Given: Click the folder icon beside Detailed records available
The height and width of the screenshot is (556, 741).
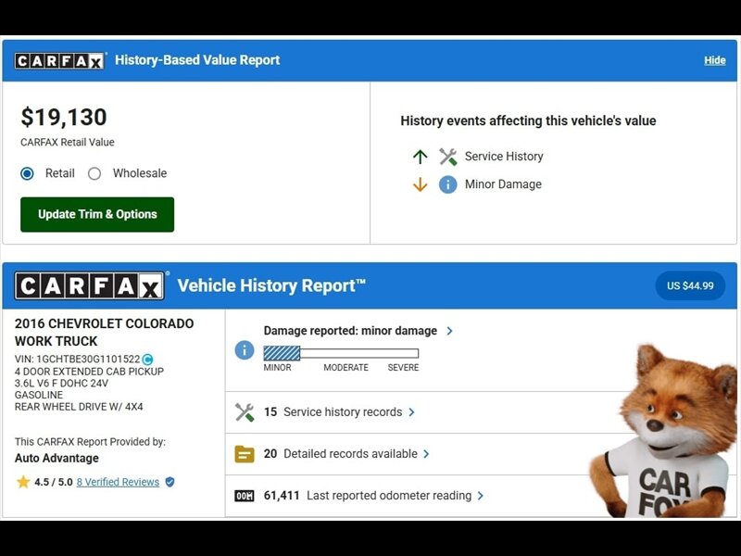Looking at the screenshot, I should [245, 454].
